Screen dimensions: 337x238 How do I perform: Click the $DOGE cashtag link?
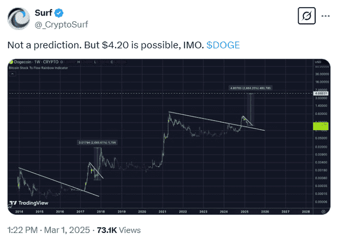point(223,45)
